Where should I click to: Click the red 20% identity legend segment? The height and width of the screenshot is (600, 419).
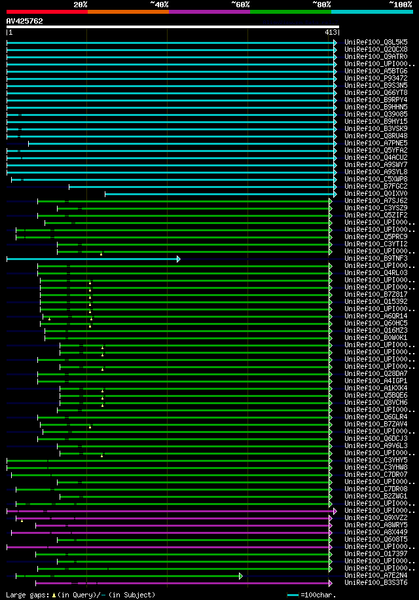tap(47, 12)
